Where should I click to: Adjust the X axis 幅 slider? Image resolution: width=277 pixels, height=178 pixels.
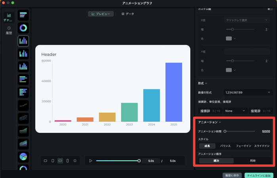(240, 29)
